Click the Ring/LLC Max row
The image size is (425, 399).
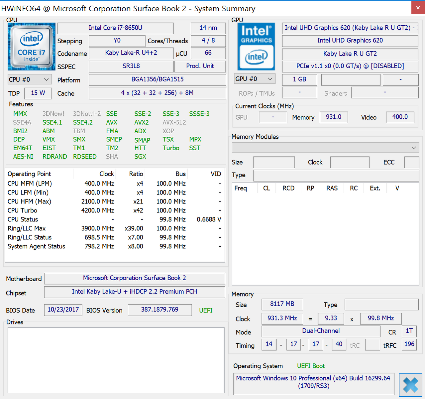[27, 228]
